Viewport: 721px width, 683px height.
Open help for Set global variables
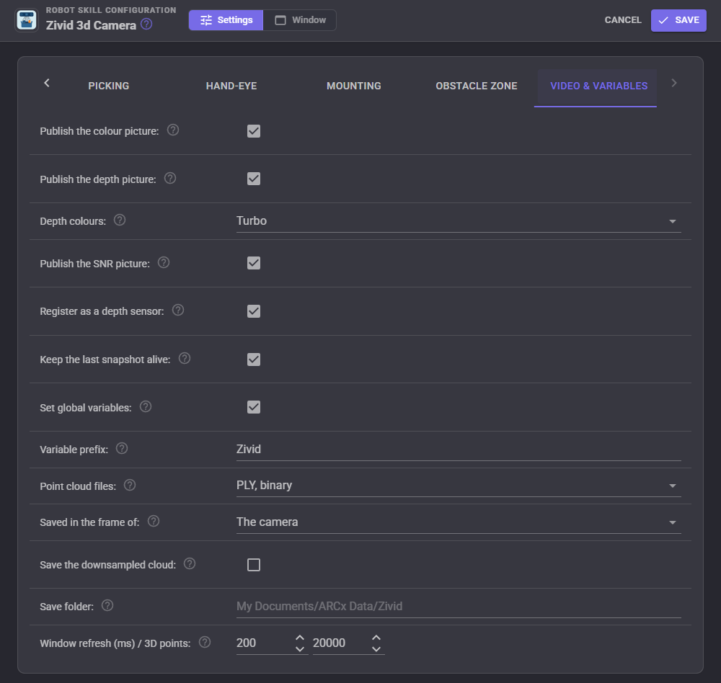[x=146, y=407]
